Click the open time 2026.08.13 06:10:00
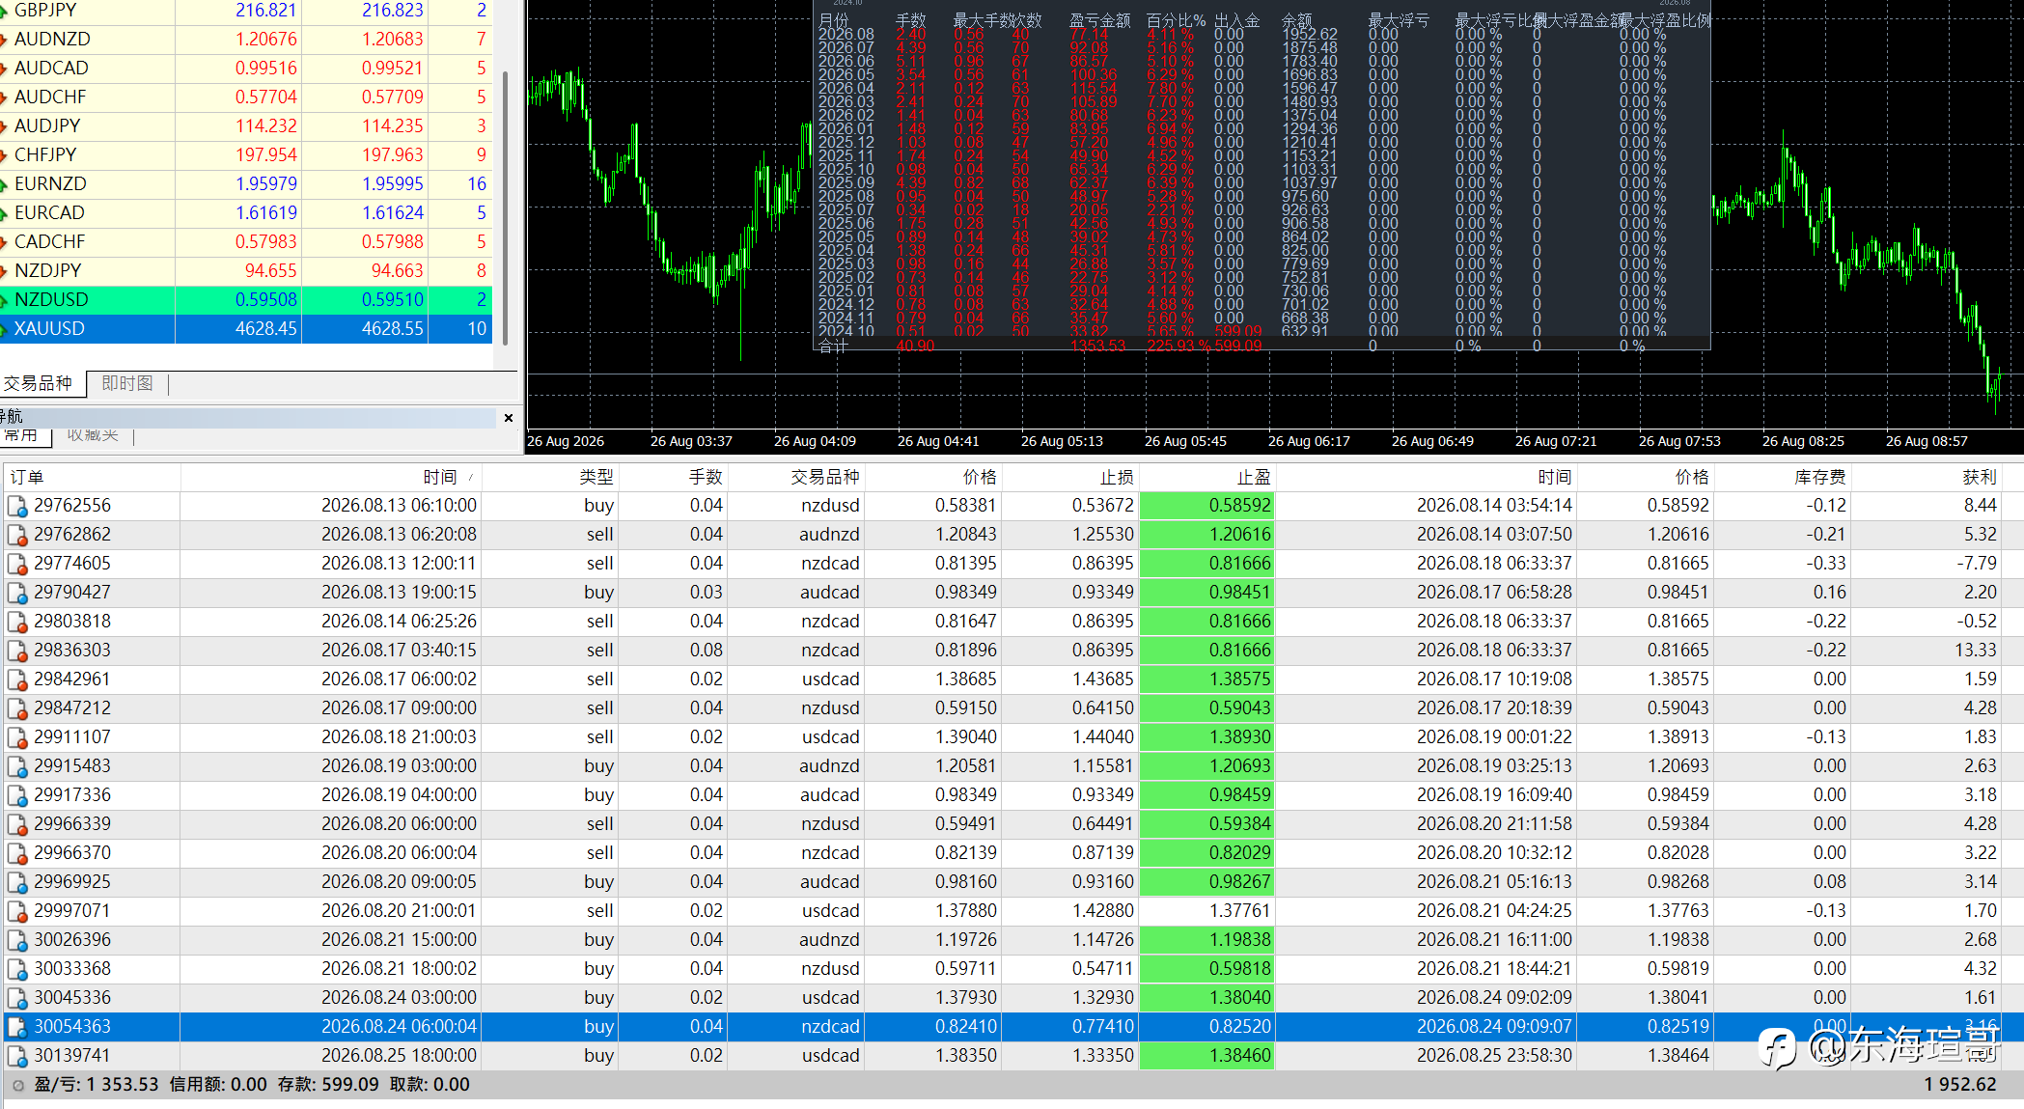The image size is (2024, 1109). 399,506
